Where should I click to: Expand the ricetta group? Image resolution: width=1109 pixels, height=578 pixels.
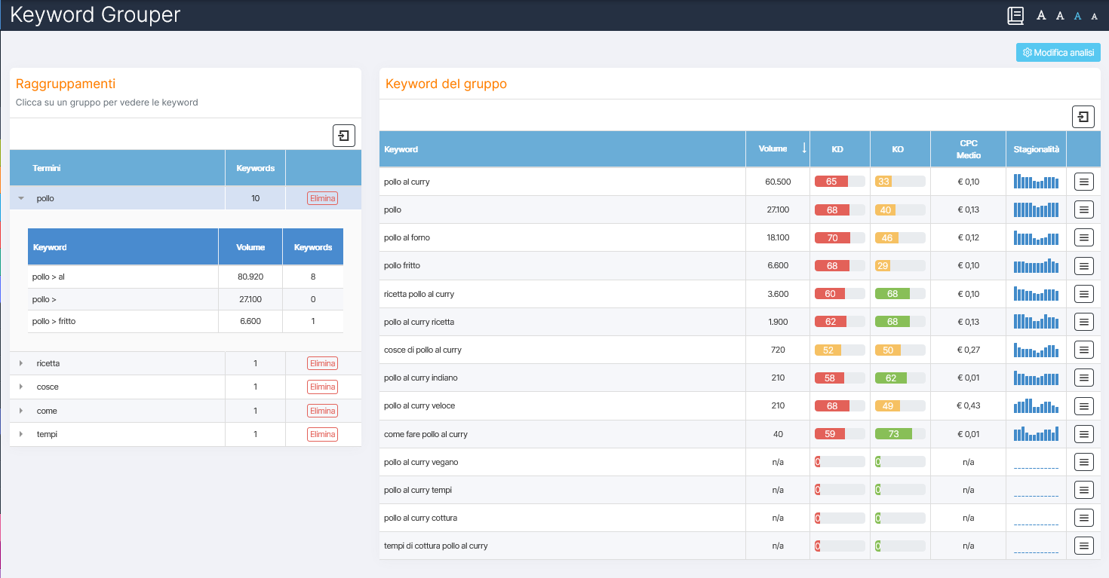20,362
